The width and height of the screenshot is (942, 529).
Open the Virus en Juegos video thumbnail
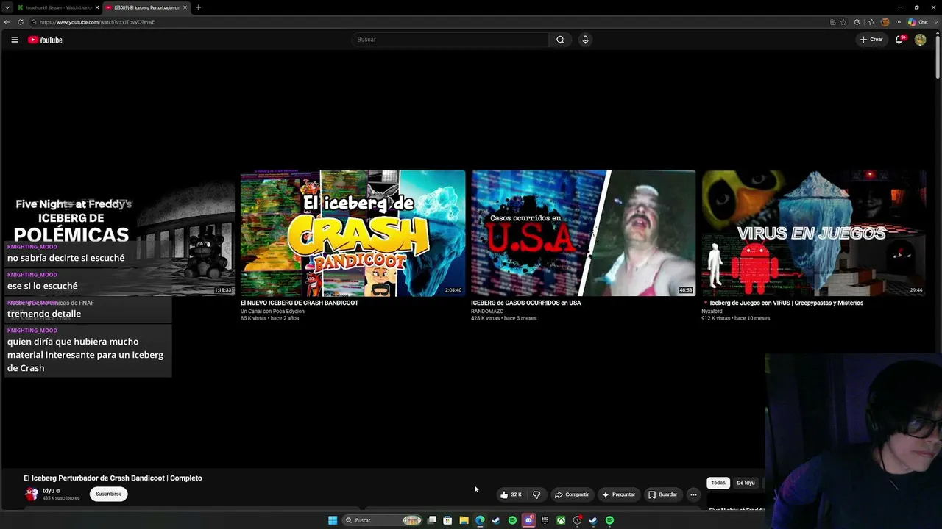click(x=813, y=233)
